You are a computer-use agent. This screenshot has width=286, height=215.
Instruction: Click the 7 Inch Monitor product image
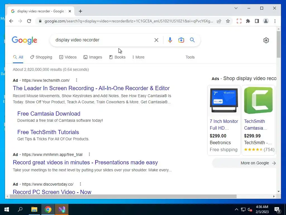tap(224, 101)
